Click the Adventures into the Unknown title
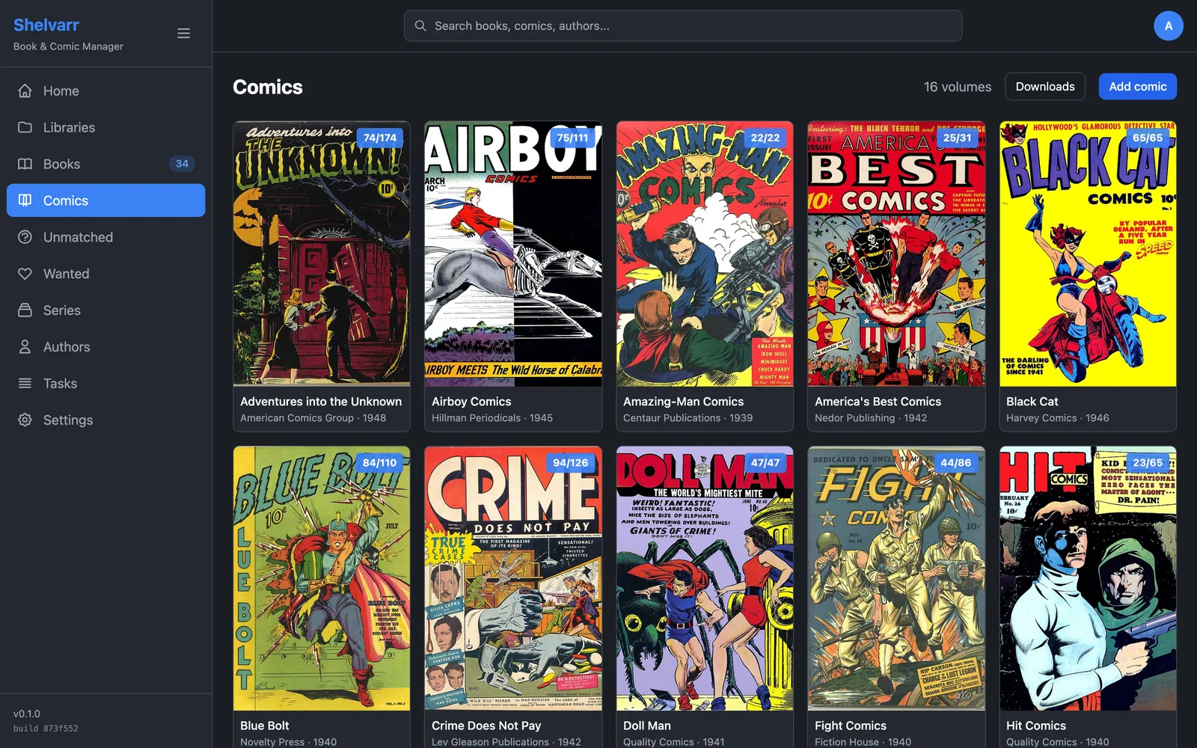 [x=321, y=402]
